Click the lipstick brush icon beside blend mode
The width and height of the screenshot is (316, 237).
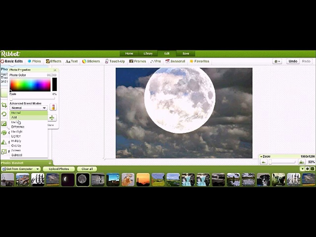coord(53,107)
